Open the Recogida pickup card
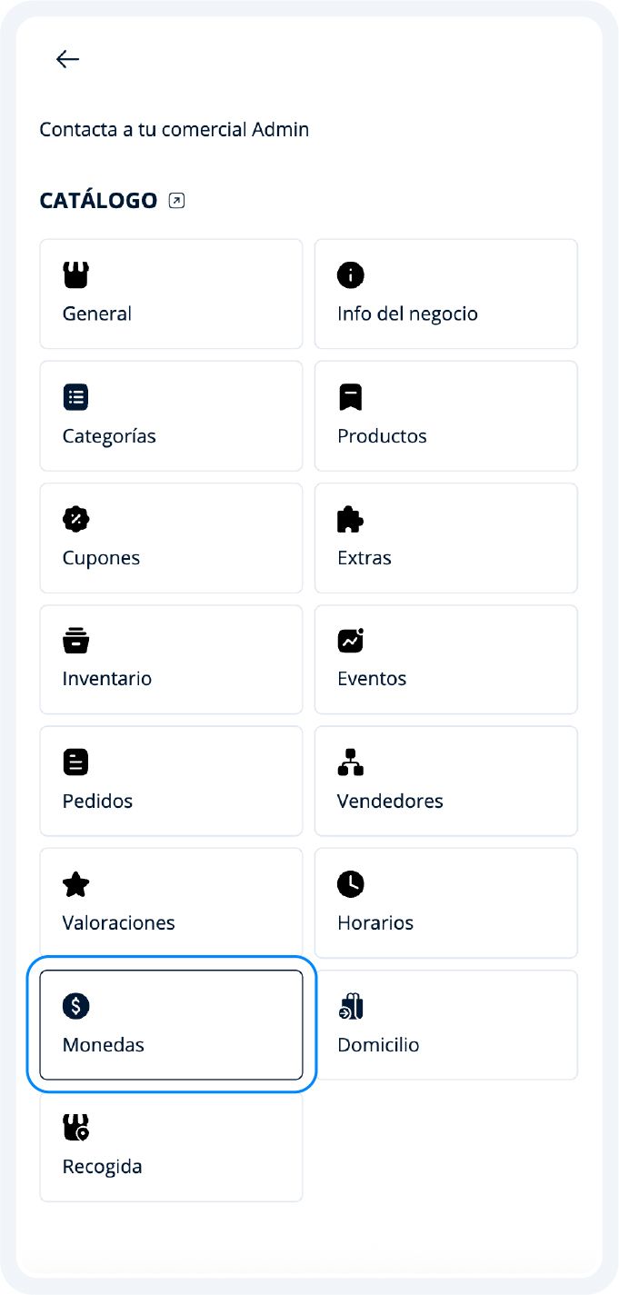The width and height of the screenshot is (619, 1295). pos(171,1146)
